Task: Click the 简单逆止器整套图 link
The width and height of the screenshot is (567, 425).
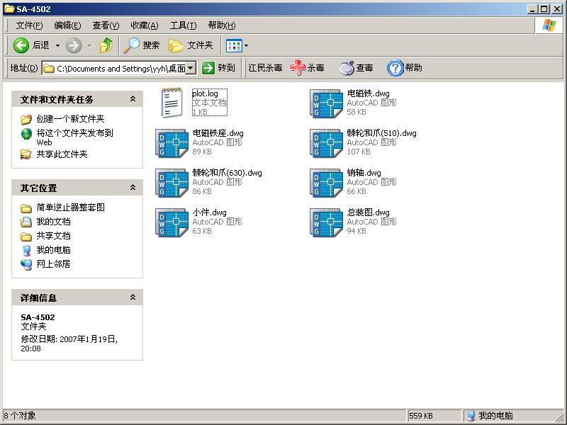Action: 70,208
